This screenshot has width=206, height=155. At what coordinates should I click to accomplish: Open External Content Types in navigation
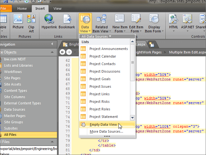tap(22, 103)
